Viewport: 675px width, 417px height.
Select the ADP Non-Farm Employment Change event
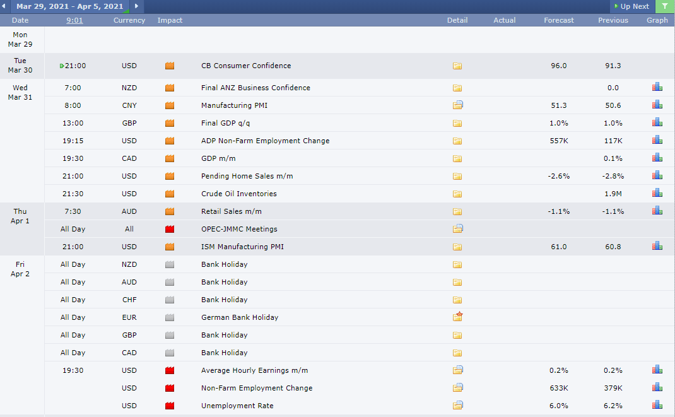point(265,141)
